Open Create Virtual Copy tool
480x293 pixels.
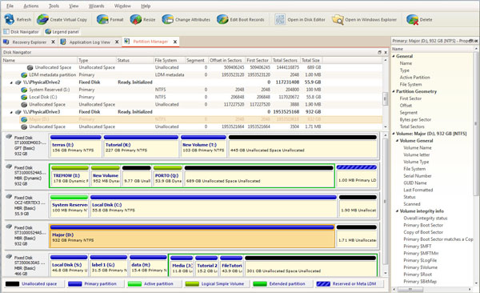click(x=42, y=19)
